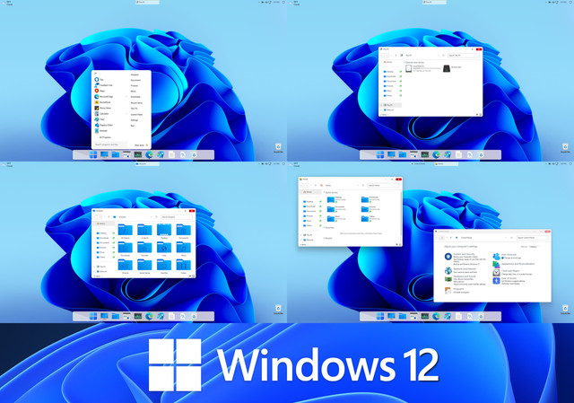
Task: Open Sticky Notes in the Start menu
Action: click(103, 108)
